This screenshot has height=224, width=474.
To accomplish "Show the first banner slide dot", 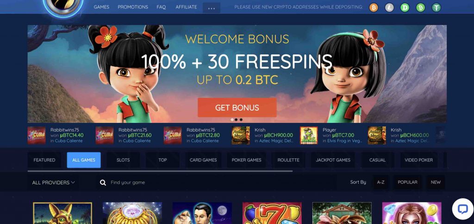I will point(232,120).
